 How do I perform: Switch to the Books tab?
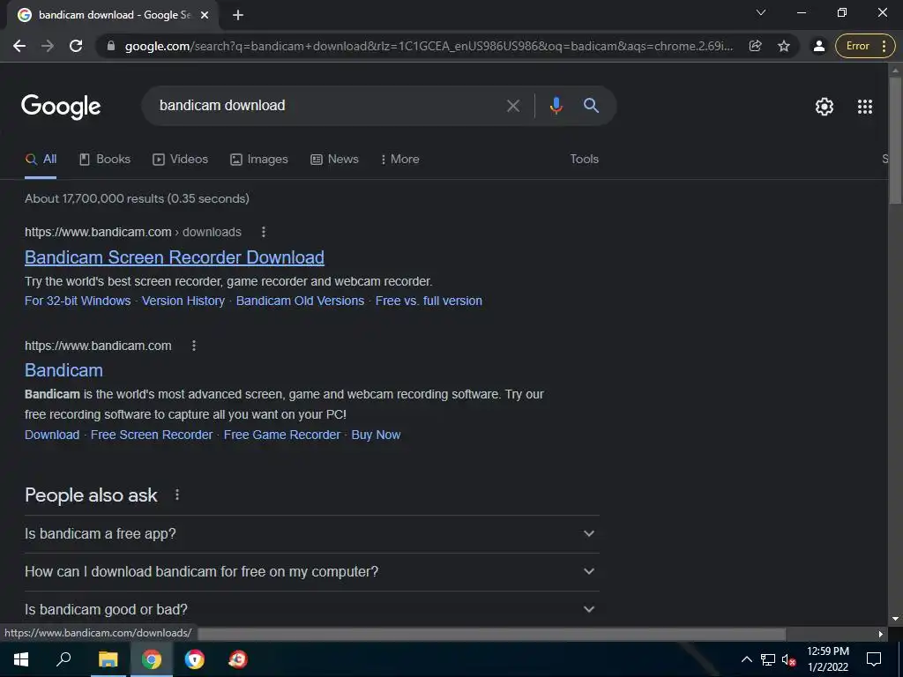(x=105, y=160)
